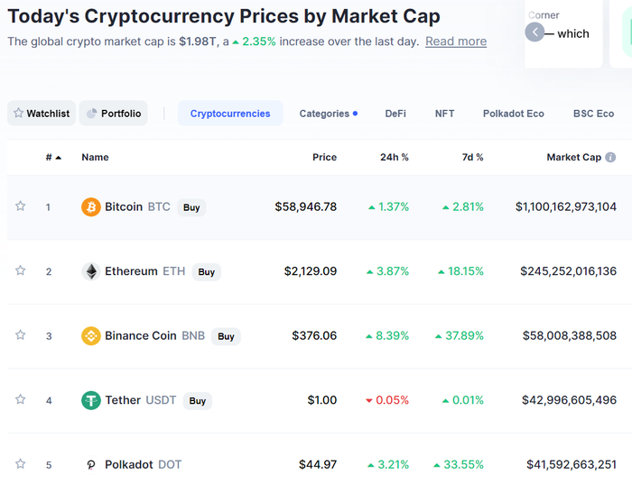Click the Bitcoin logo icon
This screenshot has height=484, width=632.
[91, 207]
